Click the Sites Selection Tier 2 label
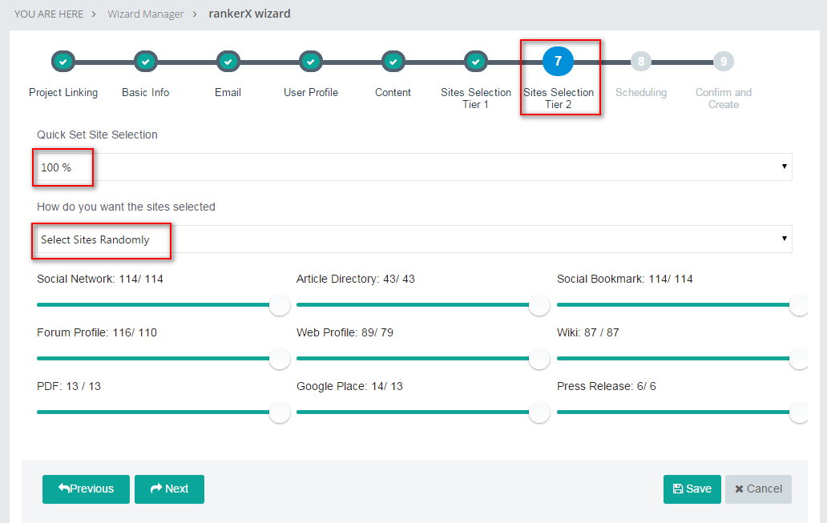The image size is (827, 523). click(x=559, y=98)
